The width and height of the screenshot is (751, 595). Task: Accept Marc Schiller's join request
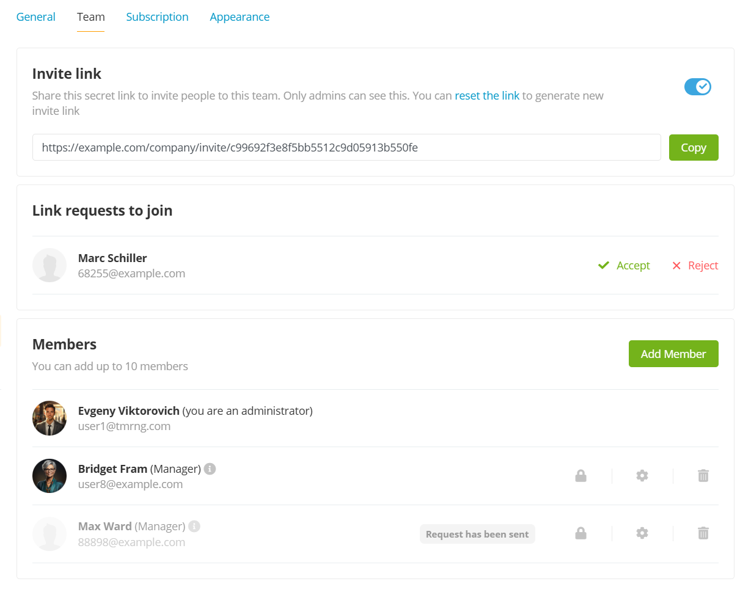pos(624,266)
